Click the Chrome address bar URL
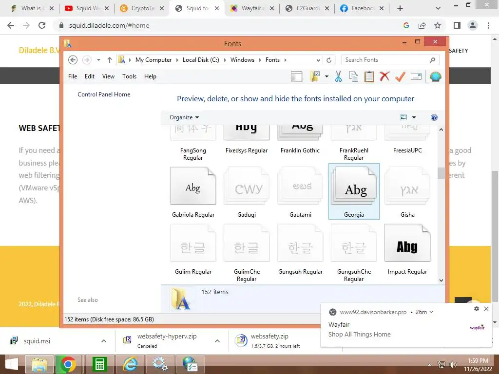This screenshot has width=499, height=374. coord(109,25)
